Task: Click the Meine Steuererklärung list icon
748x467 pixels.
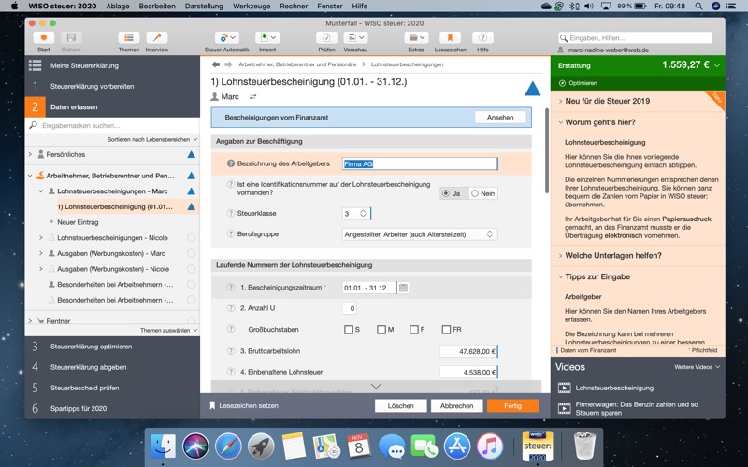Action: coord(35,65)
